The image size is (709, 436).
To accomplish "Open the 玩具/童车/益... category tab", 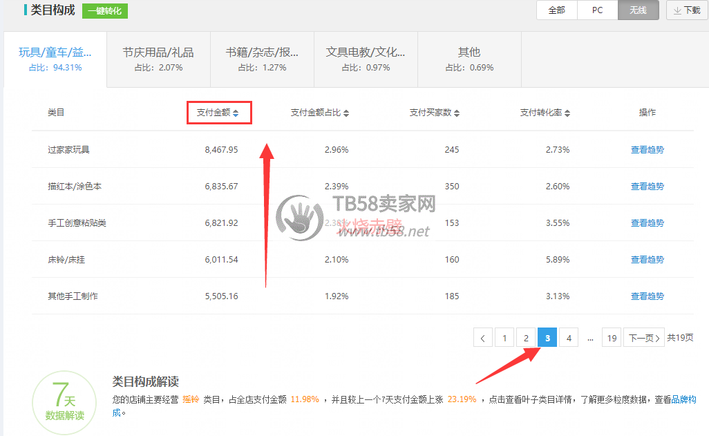I will point(55,59).
